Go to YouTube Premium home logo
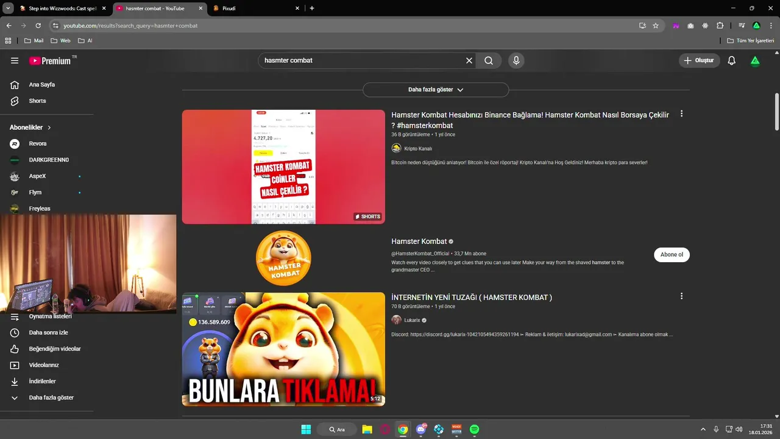780x439 pixels. tap(50, 60)
